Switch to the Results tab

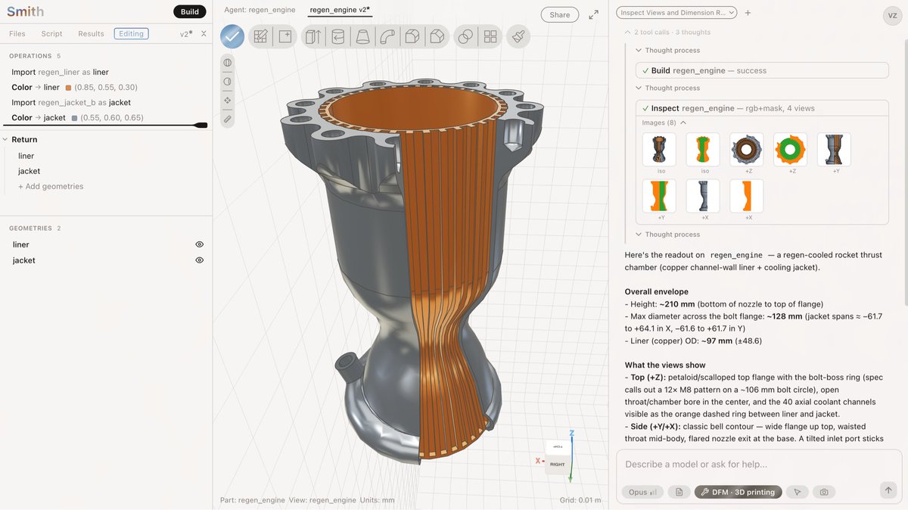point(91,34)
